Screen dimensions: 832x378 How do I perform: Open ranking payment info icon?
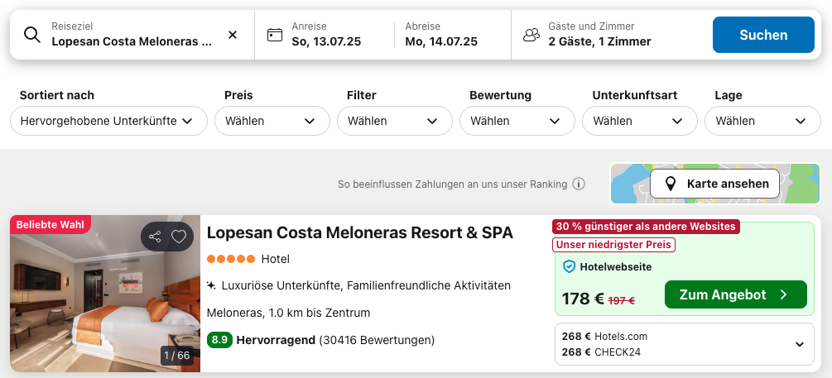[x=579, y=184]
